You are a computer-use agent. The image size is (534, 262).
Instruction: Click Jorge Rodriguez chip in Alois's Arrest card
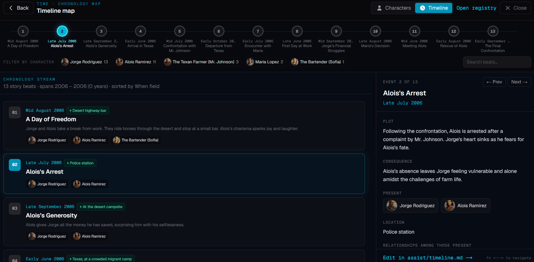click(47, 184)
